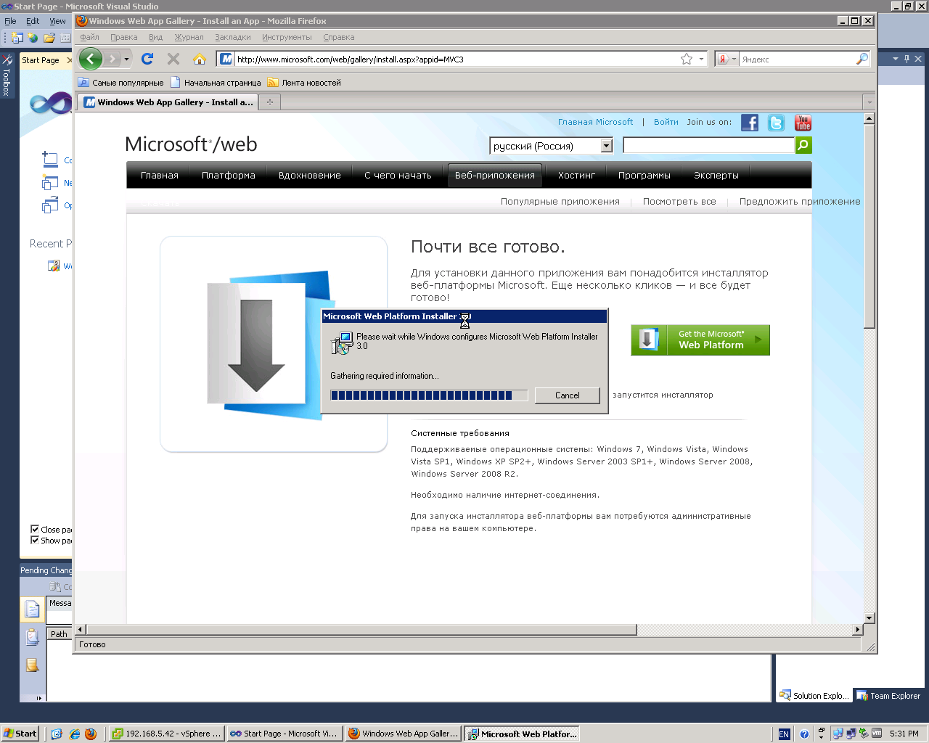Open the Закладки menu
This screenshot has width=929, height=743.
(x=233, y=37)
